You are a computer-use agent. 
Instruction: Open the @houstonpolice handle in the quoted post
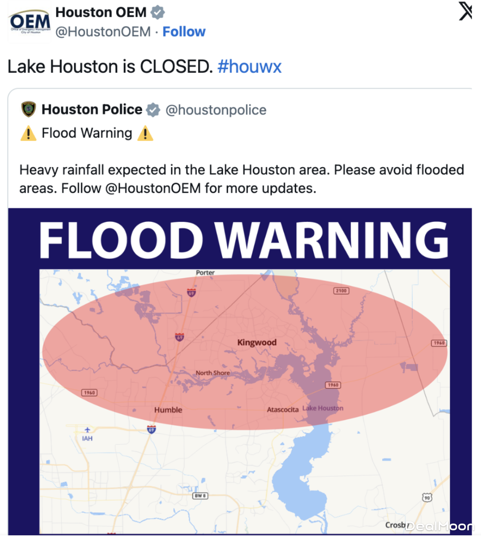(216, 110)
